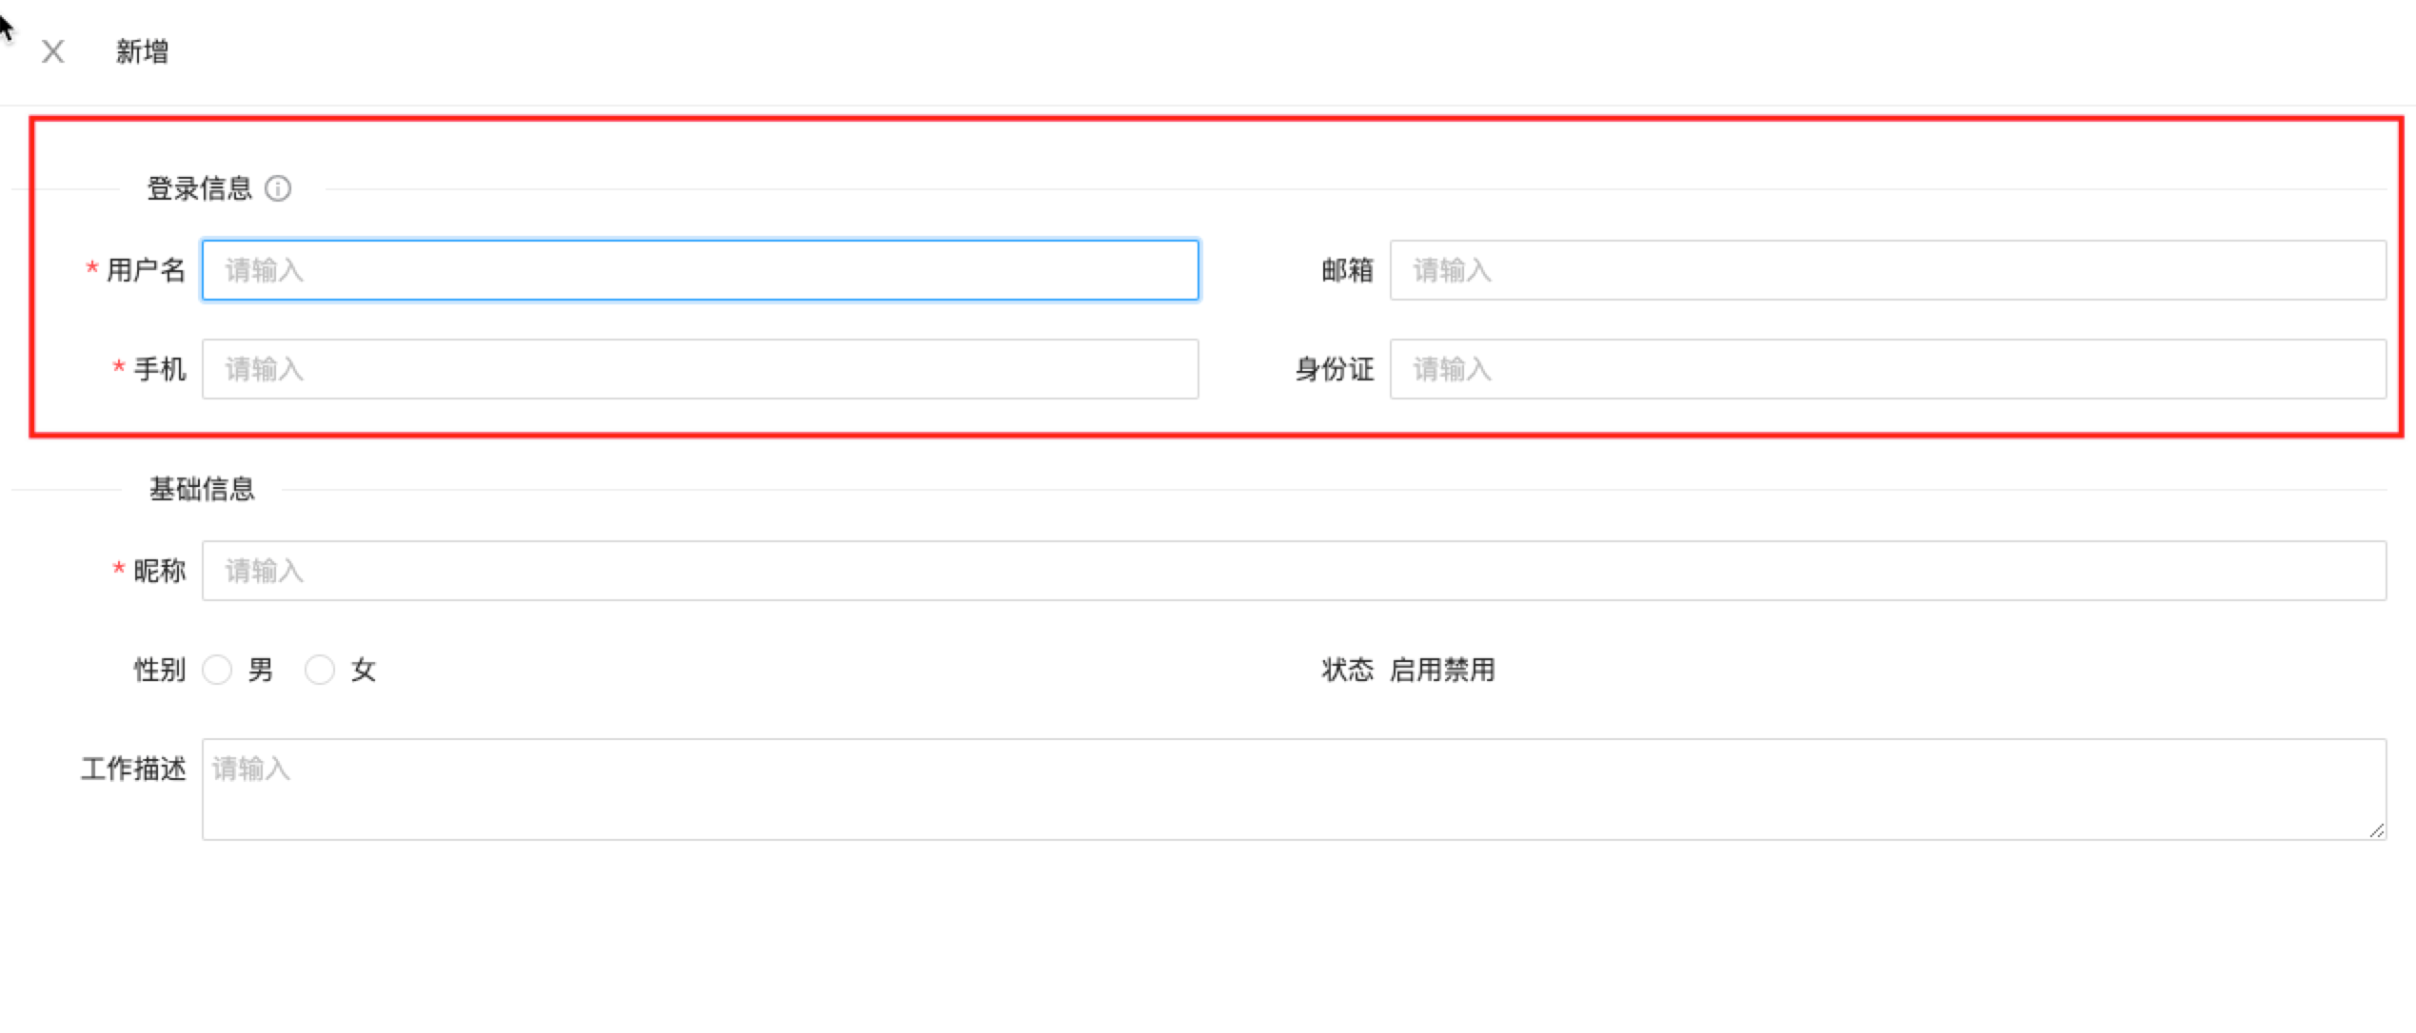Click the 女 option label text
Screen dimensions: 2416x1033
click(364, 670)
